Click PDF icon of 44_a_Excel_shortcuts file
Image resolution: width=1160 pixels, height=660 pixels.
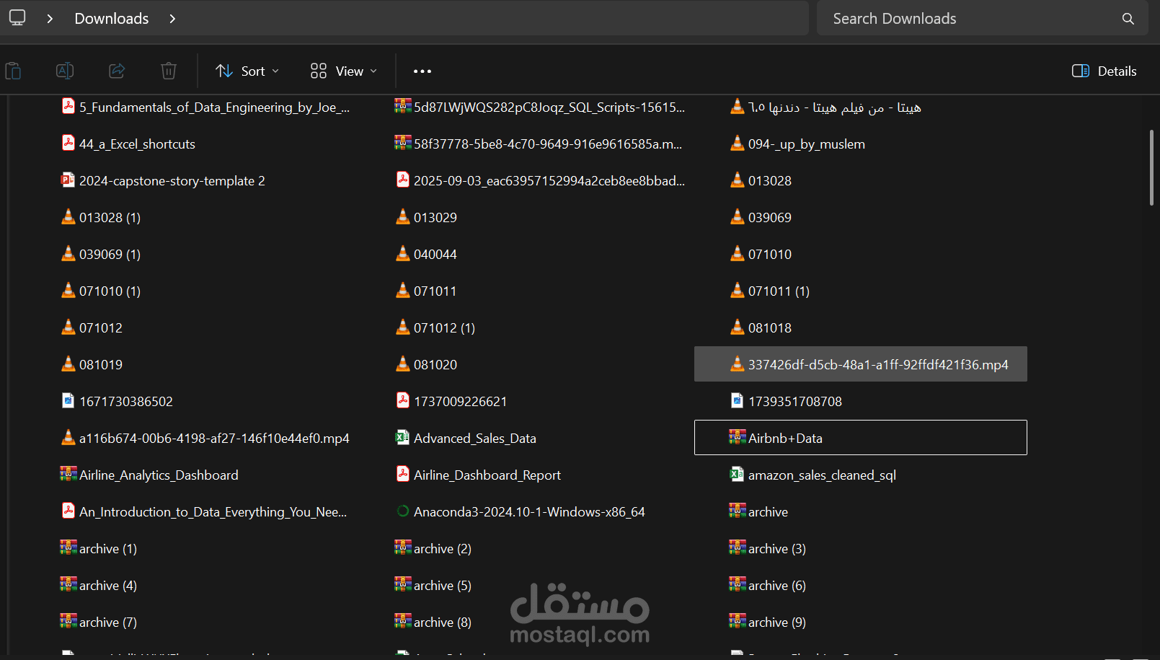click(68, 144)
